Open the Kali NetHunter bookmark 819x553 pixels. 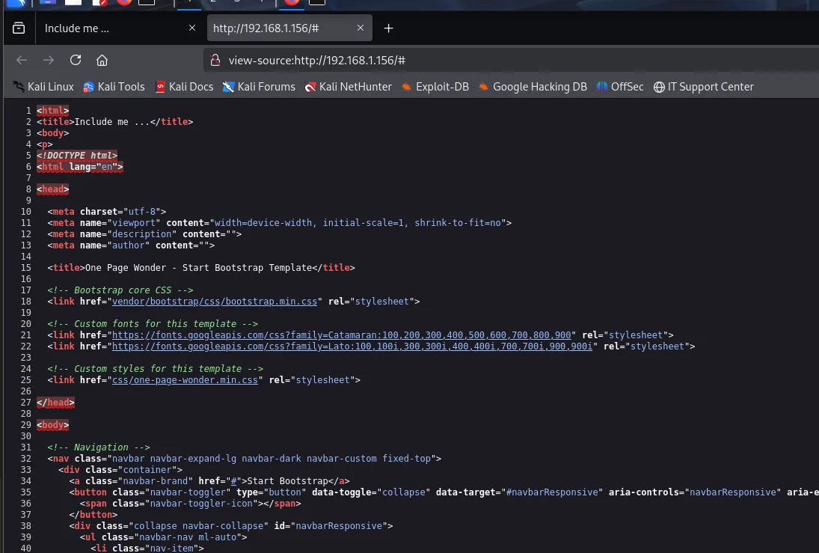tap(349, 87)
